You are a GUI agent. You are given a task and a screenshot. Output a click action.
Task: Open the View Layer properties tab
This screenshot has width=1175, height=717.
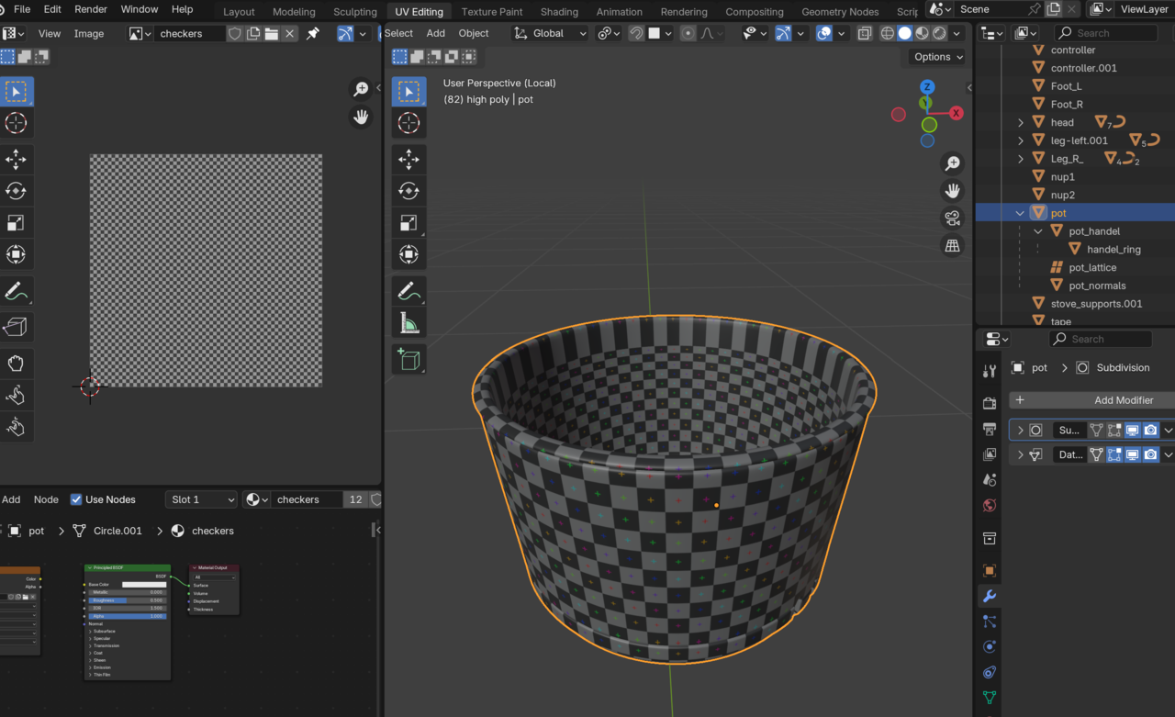[990, 454]
